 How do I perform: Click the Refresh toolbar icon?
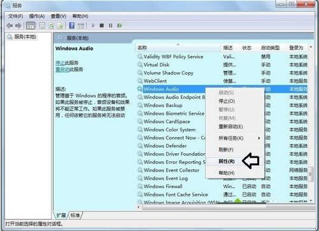51,26
